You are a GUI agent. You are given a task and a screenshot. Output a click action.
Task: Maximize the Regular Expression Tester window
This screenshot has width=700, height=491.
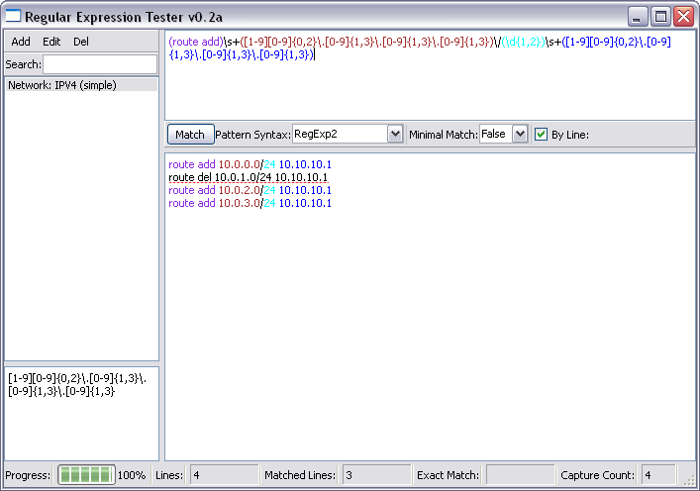(660, 17)
